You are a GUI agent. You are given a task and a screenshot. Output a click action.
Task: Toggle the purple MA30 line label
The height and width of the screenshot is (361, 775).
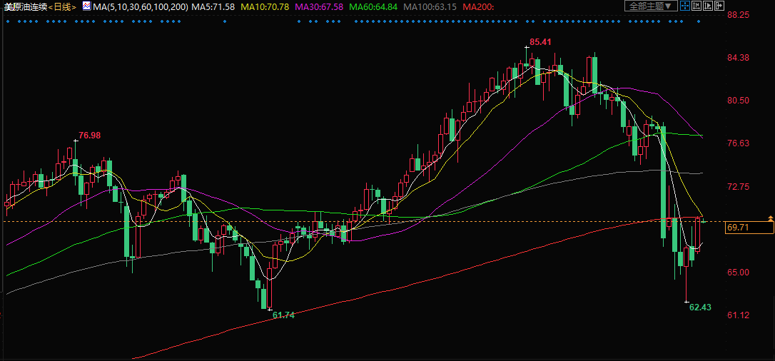(x=319, y=6)
